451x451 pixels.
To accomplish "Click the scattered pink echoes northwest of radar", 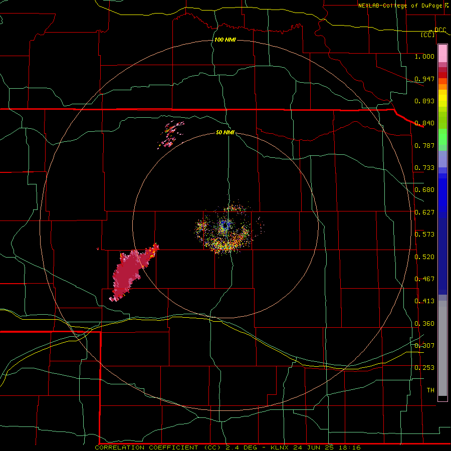I will [x=170, y=134].
